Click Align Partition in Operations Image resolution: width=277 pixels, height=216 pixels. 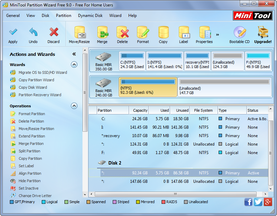coord(30,173)
